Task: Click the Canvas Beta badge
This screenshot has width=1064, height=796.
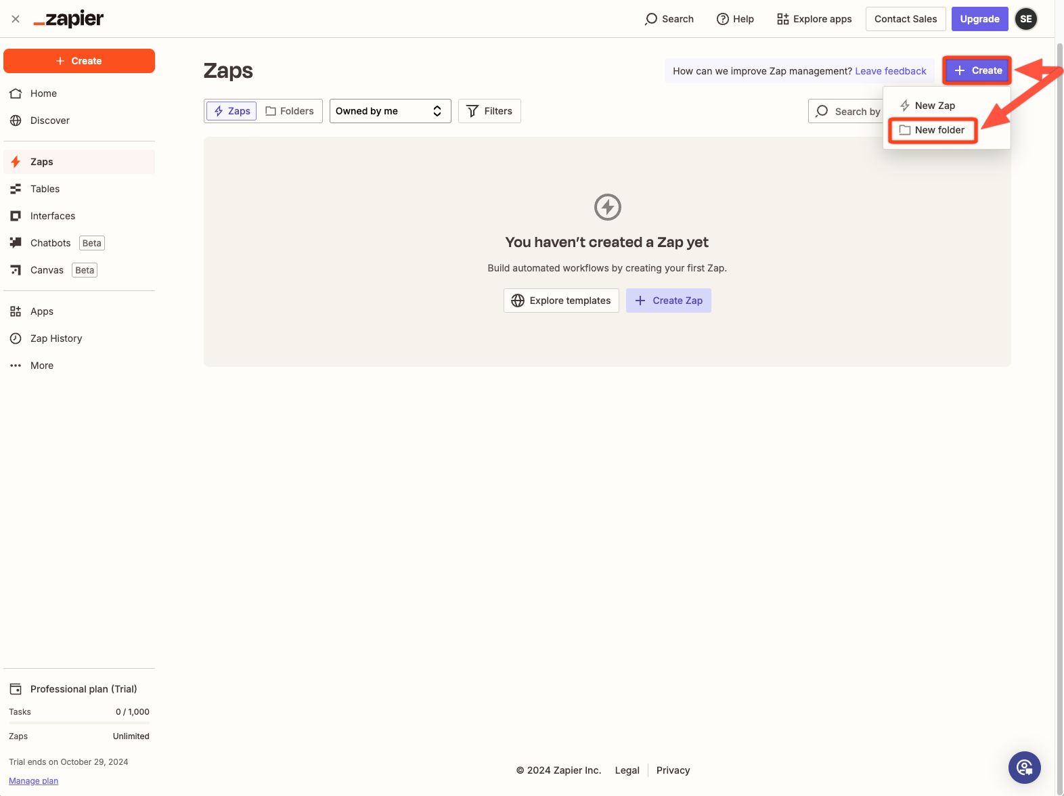Action: coord(85,270)
